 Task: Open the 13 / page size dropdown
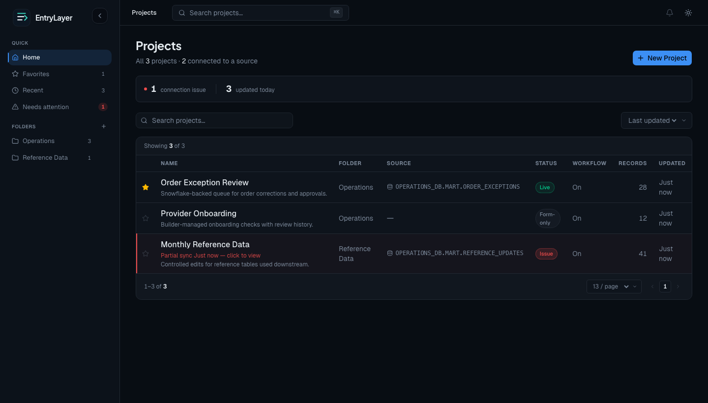[614, 287]
